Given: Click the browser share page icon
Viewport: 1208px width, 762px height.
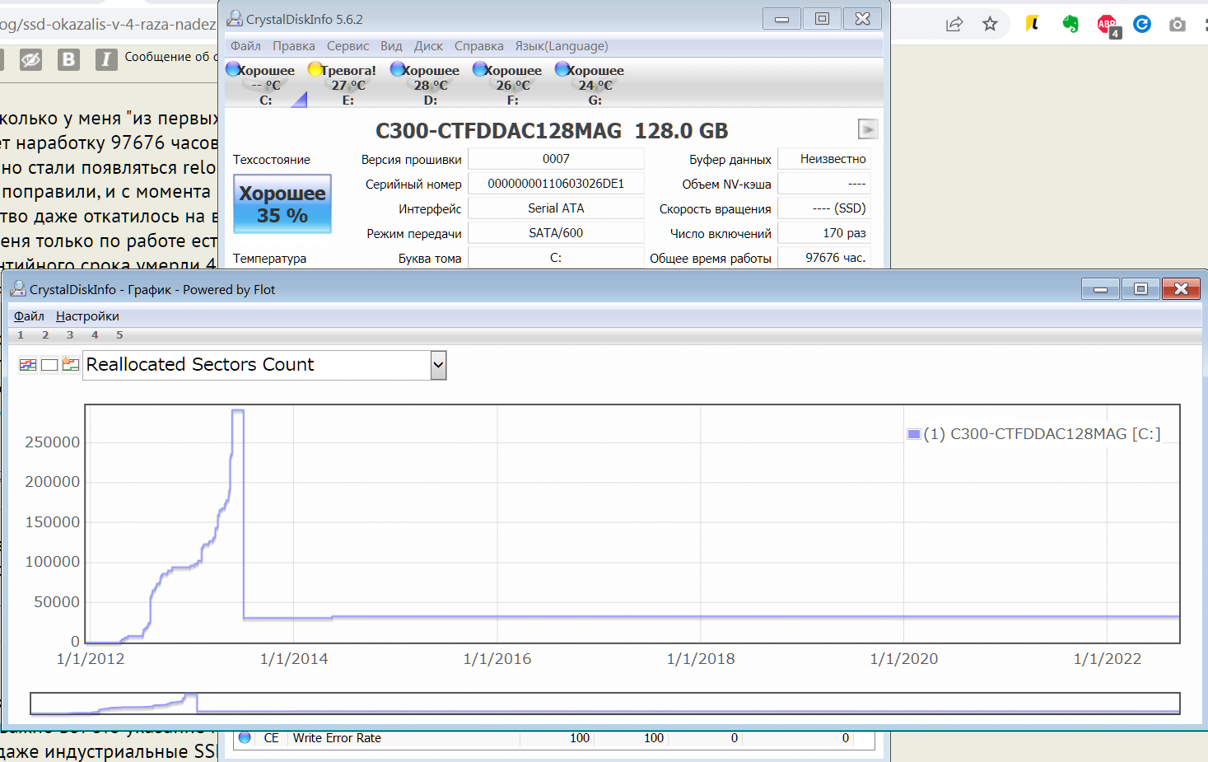Looking at the screenshot, I should [x=954, y=24].
